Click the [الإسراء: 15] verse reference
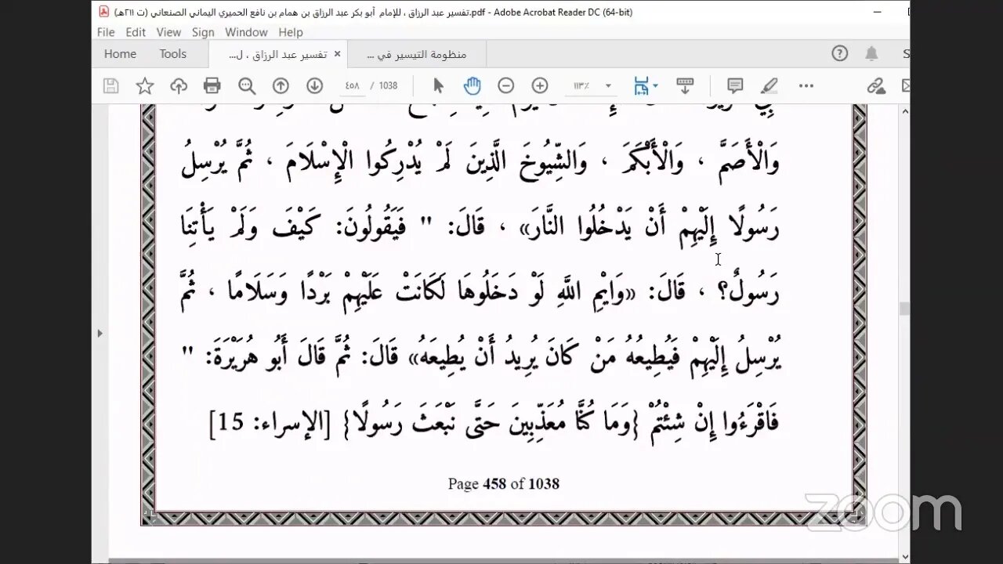1003x564 pixels. pyautogui.click(x=270, y=425)
